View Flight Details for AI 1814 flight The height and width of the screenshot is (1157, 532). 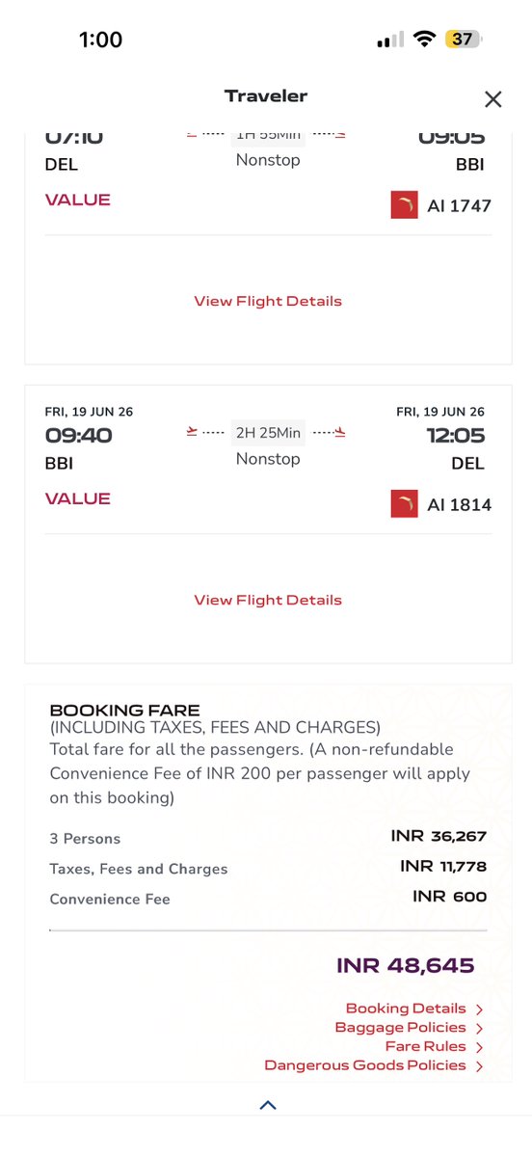(268, 600)
